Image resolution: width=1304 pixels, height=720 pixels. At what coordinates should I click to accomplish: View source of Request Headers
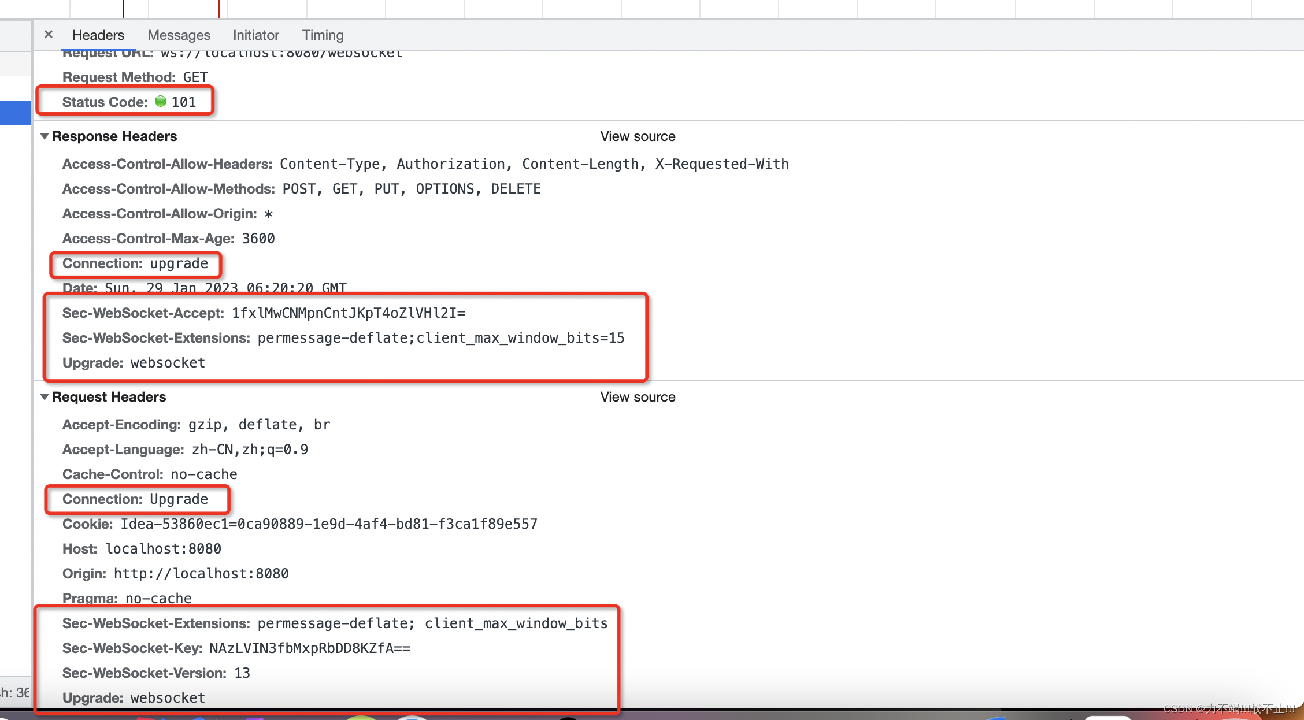(638, 397)
